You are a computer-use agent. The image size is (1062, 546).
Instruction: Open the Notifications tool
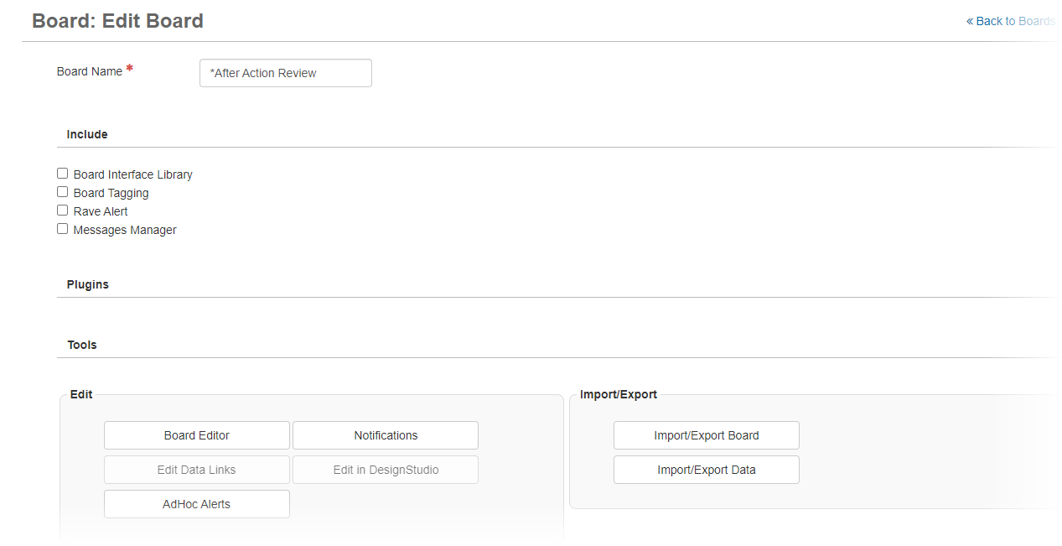(x=386, y=435)
